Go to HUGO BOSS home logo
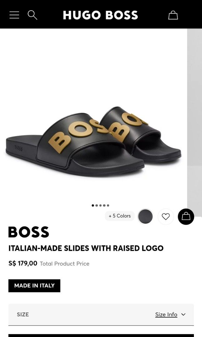This screenshot has width=202, height=337. coord(100,15)
